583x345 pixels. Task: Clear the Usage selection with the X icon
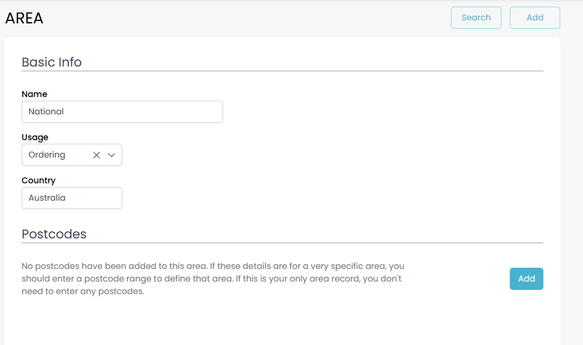click(97, 155)
